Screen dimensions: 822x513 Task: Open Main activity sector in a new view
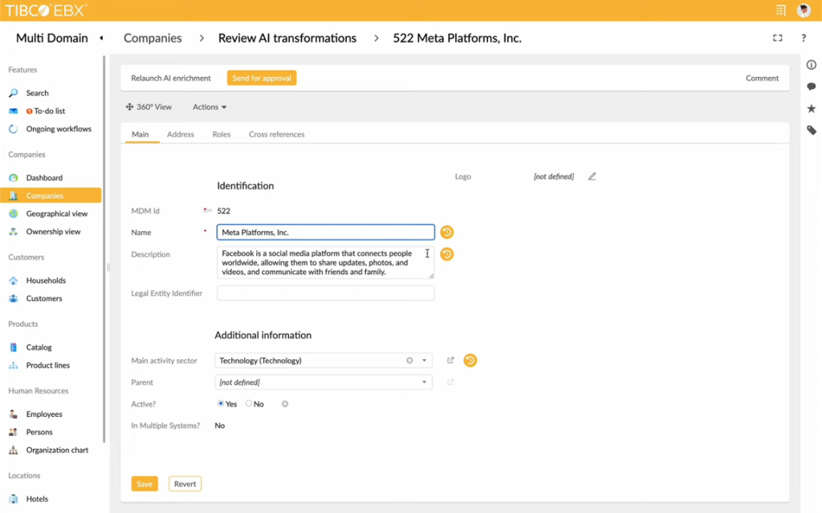450,360
